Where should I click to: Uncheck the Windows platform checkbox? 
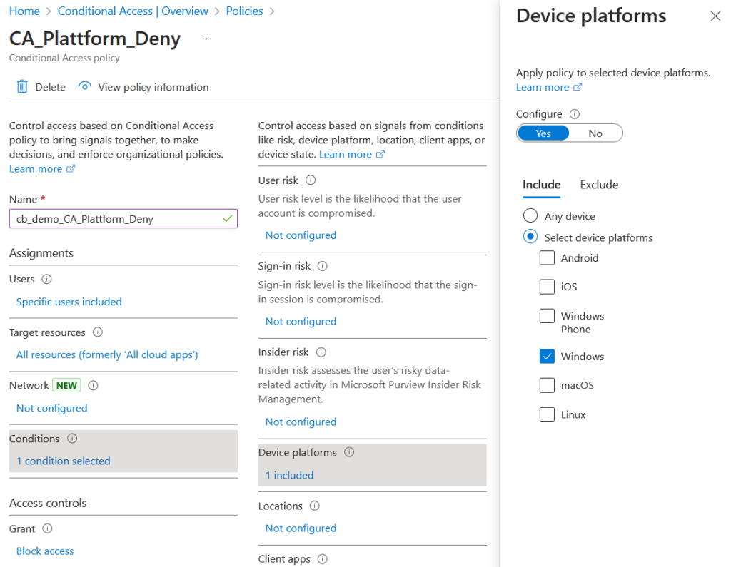(x=547, y=357)
